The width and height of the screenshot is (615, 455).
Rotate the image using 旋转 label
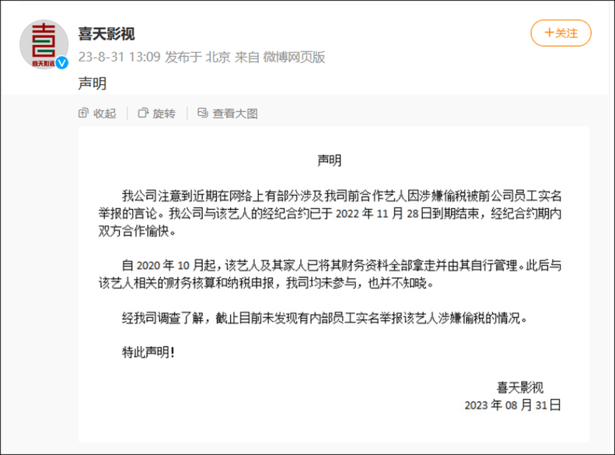click(164, 113)
